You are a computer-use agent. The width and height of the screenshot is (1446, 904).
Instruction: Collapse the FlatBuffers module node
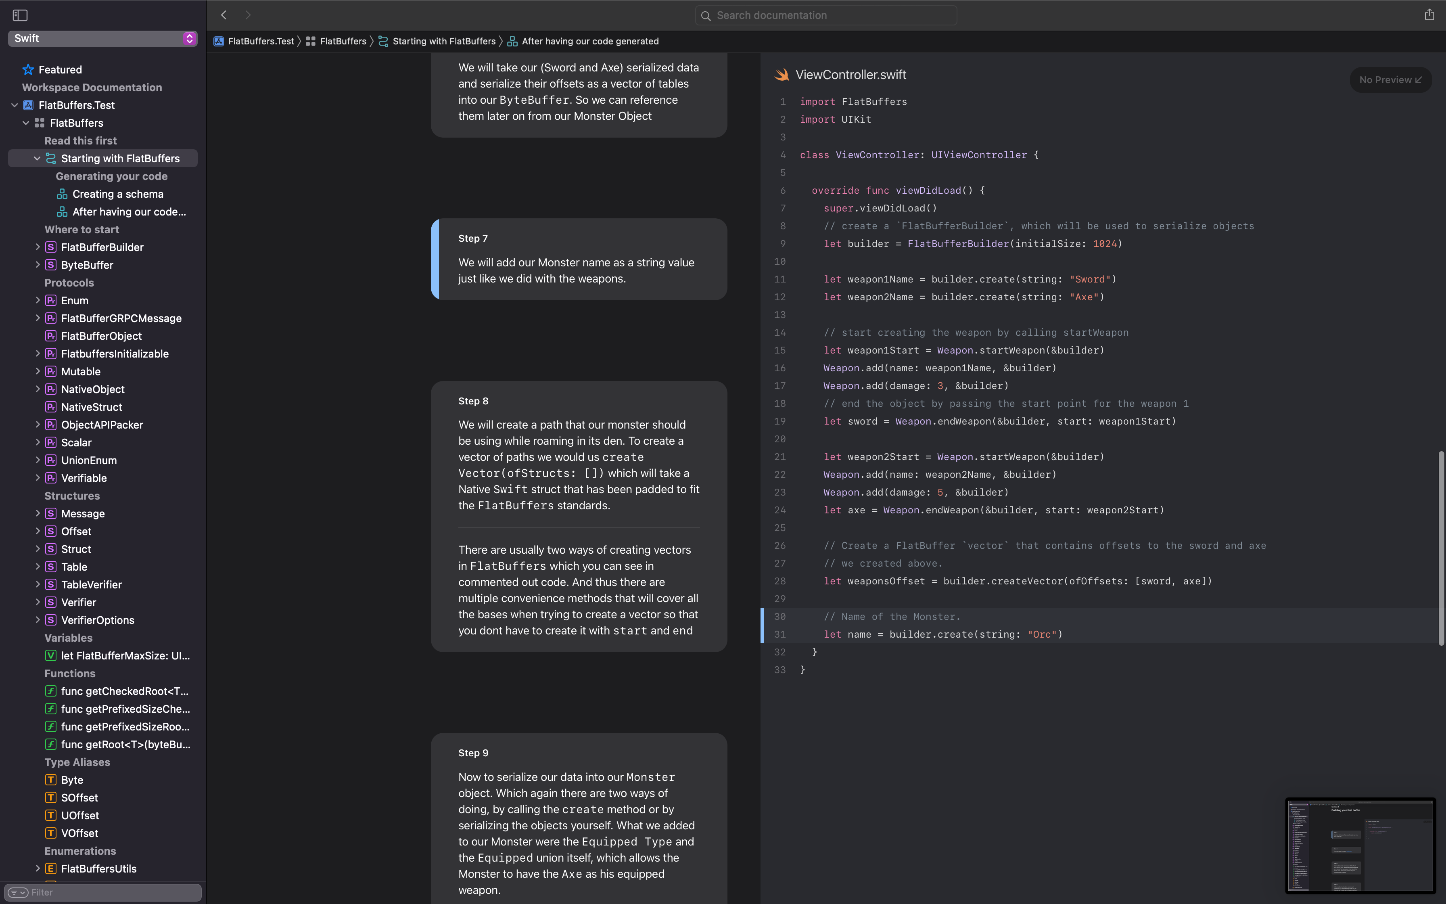26,123
